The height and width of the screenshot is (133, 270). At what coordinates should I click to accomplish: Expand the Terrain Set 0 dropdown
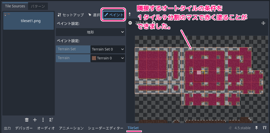(107, 49)
